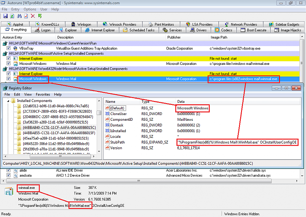Open the Entry menu
306x217 pixels.
point(15,9)
